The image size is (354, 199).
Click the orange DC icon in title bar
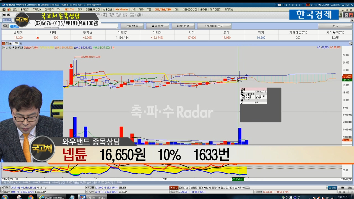[308, 5]
